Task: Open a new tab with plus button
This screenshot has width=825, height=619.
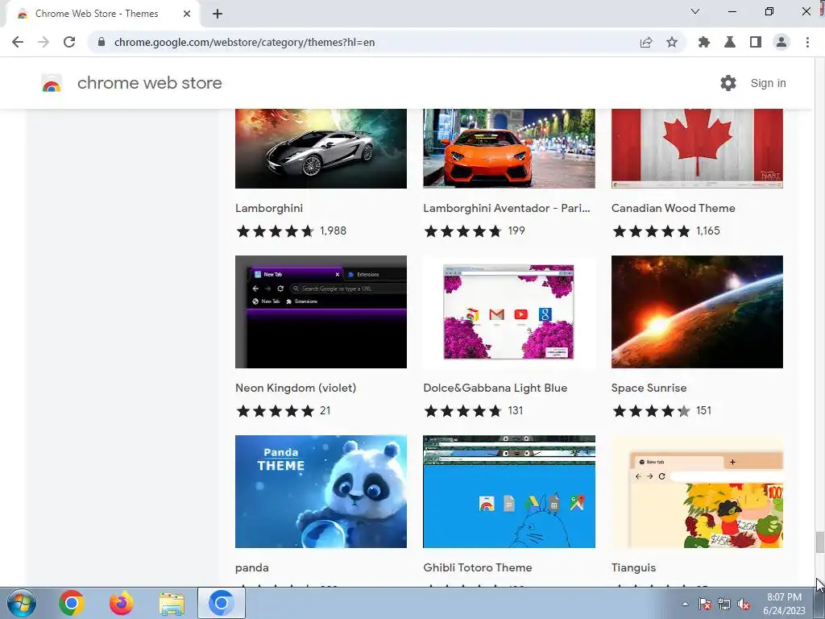Action: tap(218, 14)
